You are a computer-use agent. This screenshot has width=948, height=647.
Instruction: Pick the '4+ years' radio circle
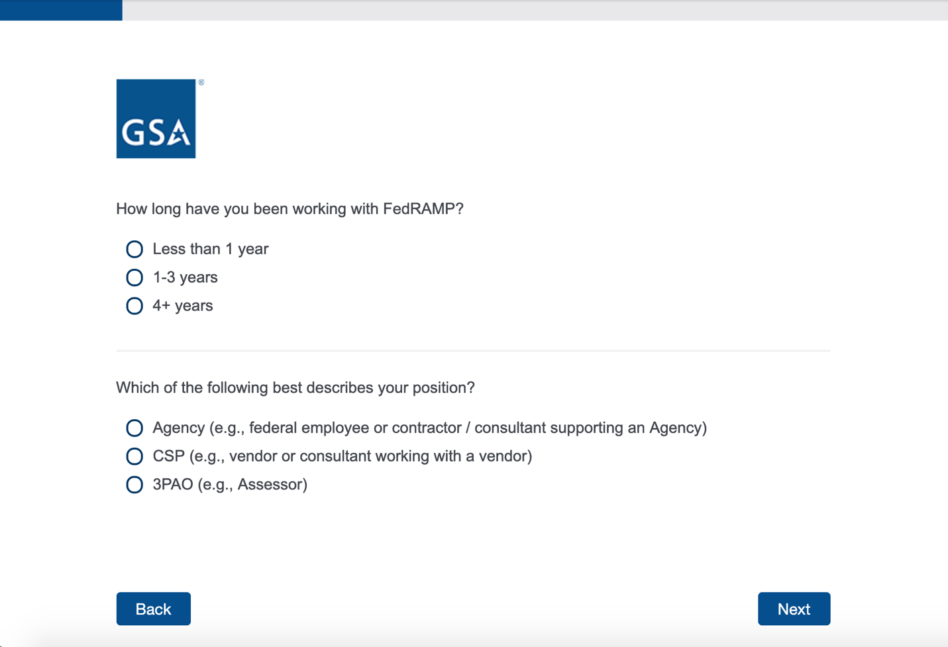(x=134, y=306)
